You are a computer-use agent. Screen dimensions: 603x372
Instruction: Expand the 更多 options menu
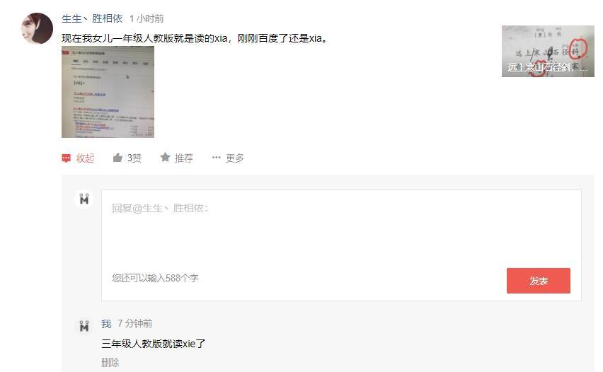point(234,158)
